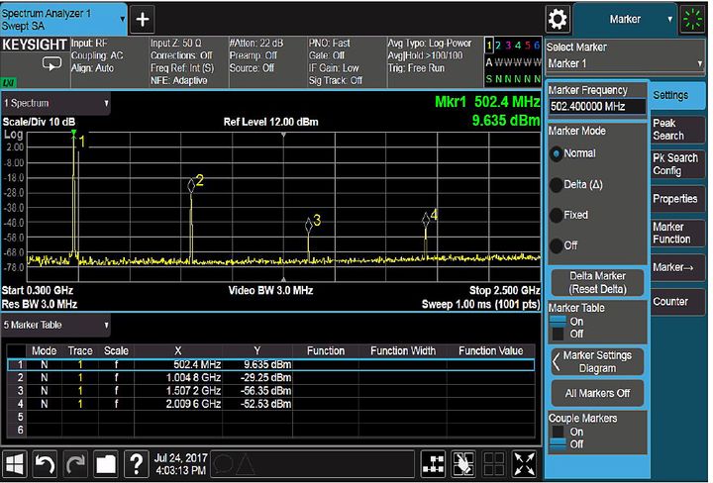Toggle the Marker Table on/off switch
713x483 pixels.
560,328
